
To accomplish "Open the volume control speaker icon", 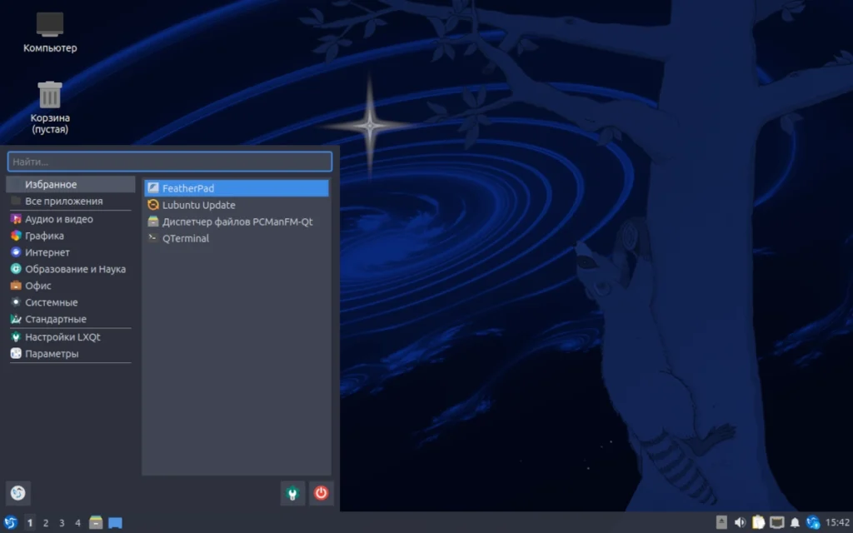I will [740, 523].
